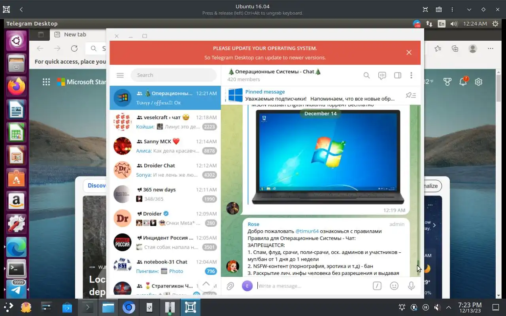506x316 pixels.
Task: Go back in the VM viewer header
Action: (x=21, y=9)
